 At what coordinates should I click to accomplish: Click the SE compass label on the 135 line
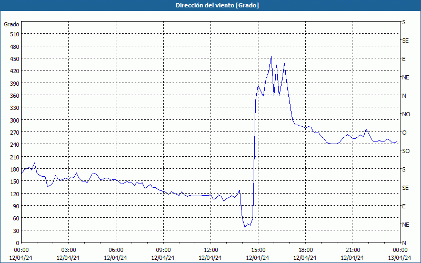(405, 188)
